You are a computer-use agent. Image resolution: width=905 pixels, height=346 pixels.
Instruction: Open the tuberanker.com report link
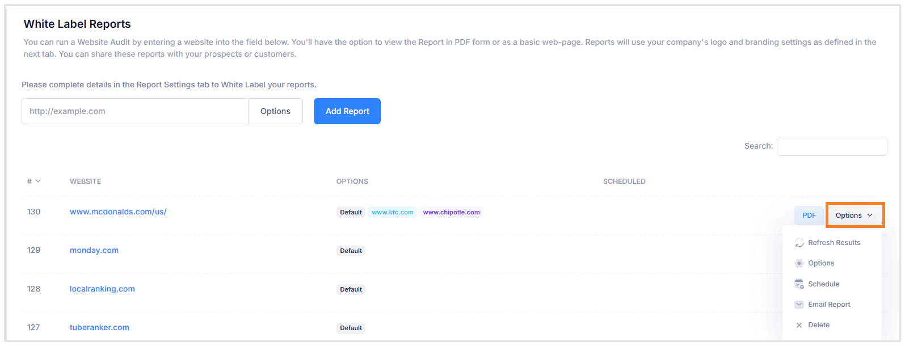pos(99,327)
